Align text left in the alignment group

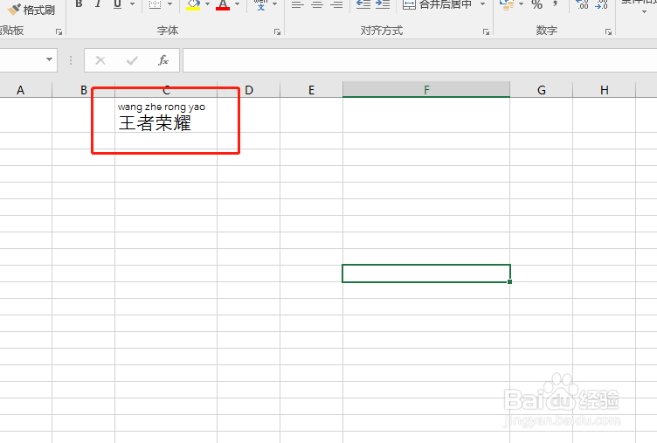coord(298,4)
